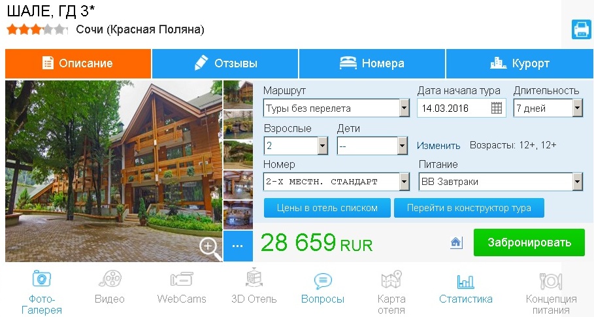This screenshot has height=317, width=594.
Task: Open the Статистика chart icon
Action: pos(465,282)
